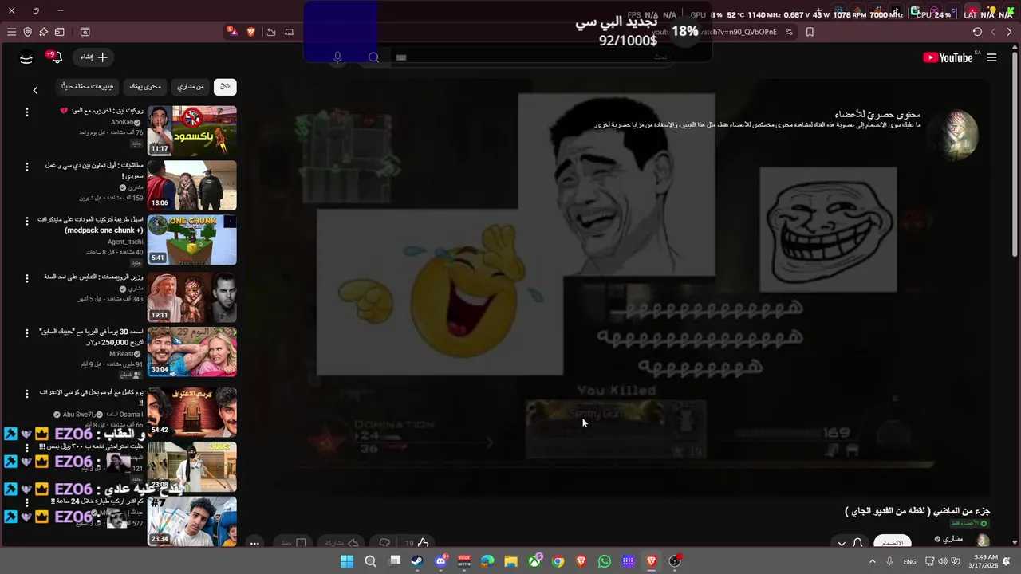Click the join 'الانضمام' button
1021x574 pixels.
(x=893, y=543)
